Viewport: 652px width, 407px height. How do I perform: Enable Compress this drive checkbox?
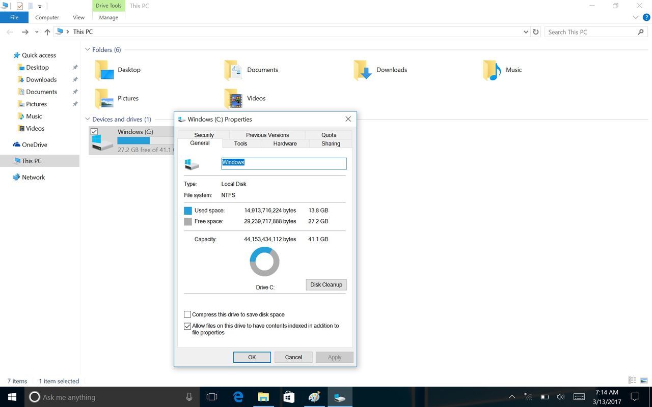click(187, 314)
